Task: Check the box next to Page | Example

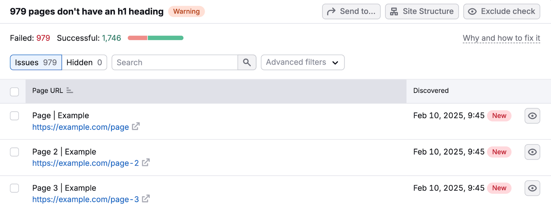Action: tap(14, 116)
